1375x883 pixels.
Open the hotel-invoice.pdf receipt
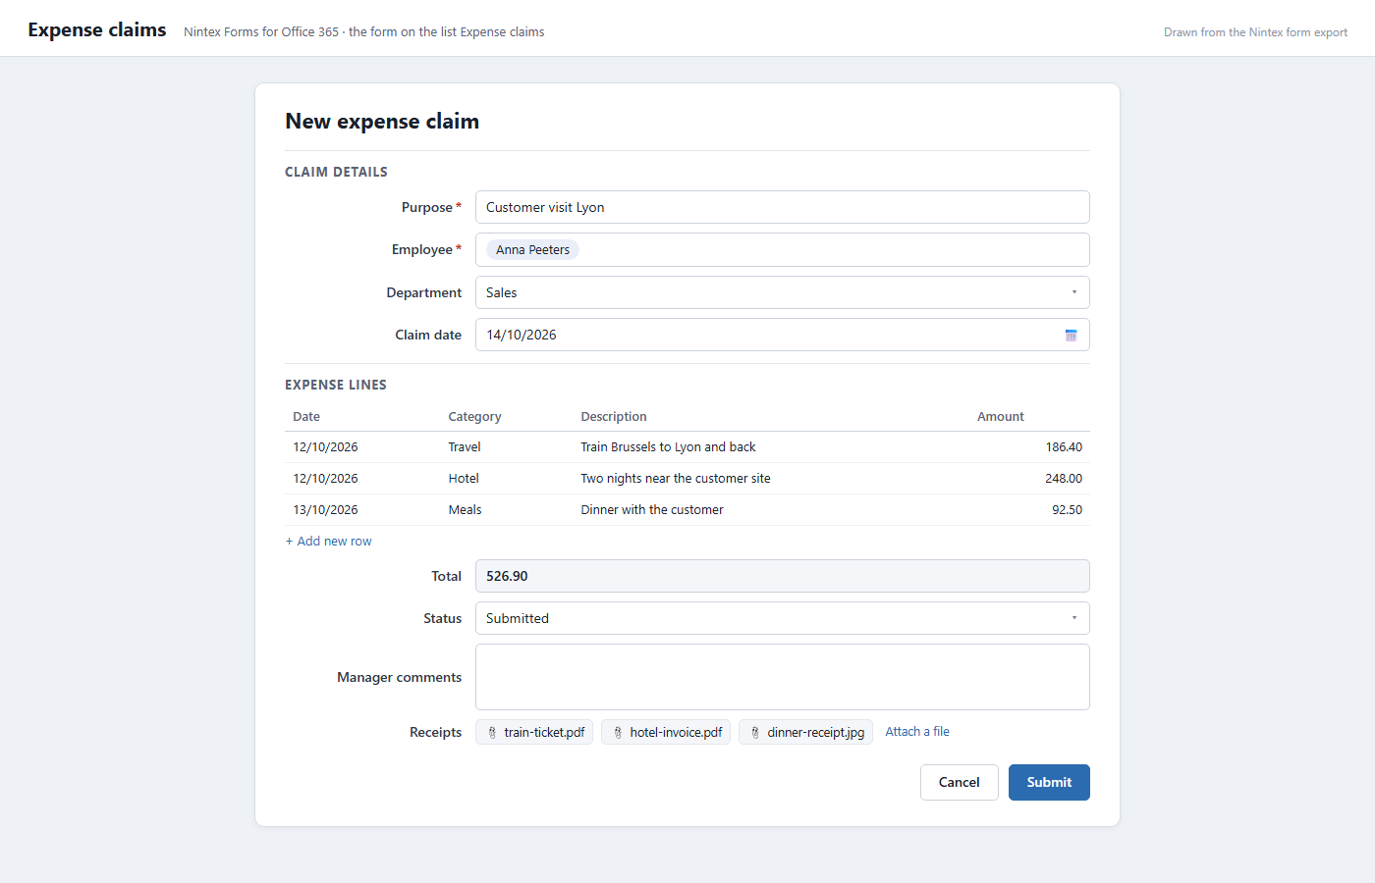(666, 732)
